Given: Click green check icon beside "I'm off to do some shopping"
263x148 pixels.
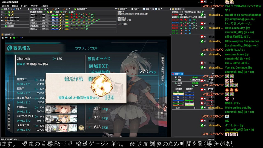Looking at the screenshot, I should pos(202,15).
